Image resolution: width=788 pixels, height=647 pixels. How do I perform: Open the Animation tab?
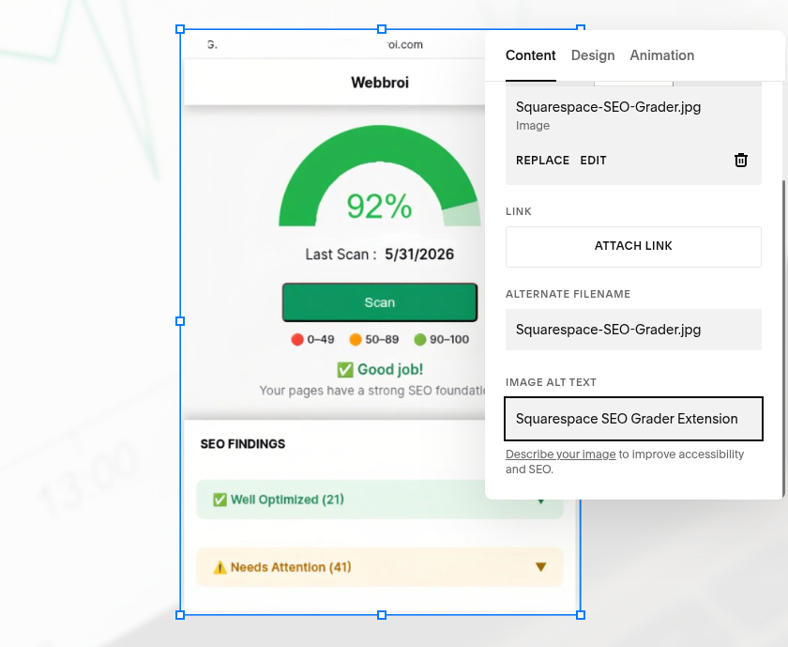[x=662, y=55]
